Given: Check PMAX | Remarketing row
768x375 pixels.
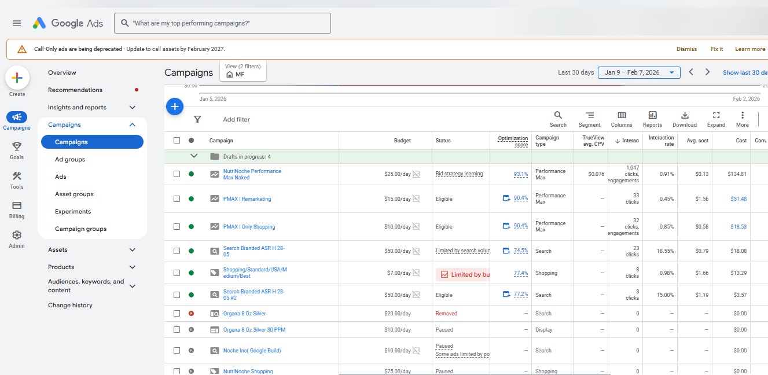Looking at the screenshot, I should [x=177, y=199].
